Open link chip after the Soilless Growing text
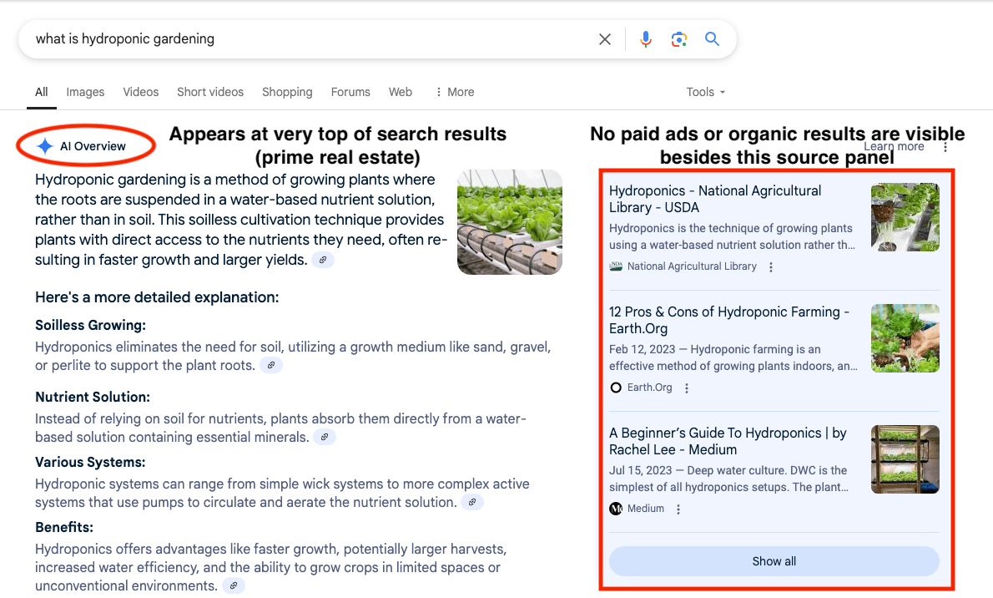The width and height of the screenshot is (993, 598). click(271, 366)
